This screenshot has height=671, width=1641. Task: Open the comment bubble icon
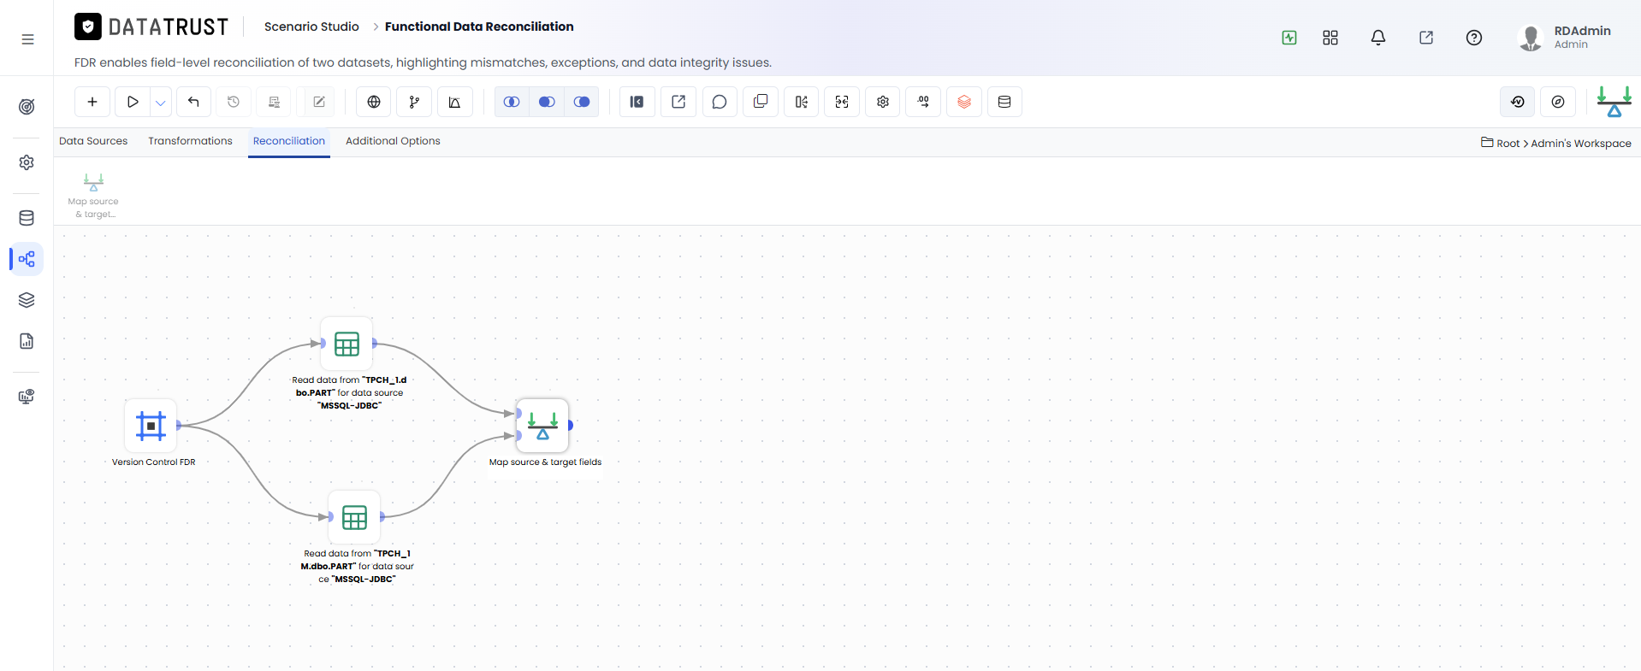coord(720,102)
